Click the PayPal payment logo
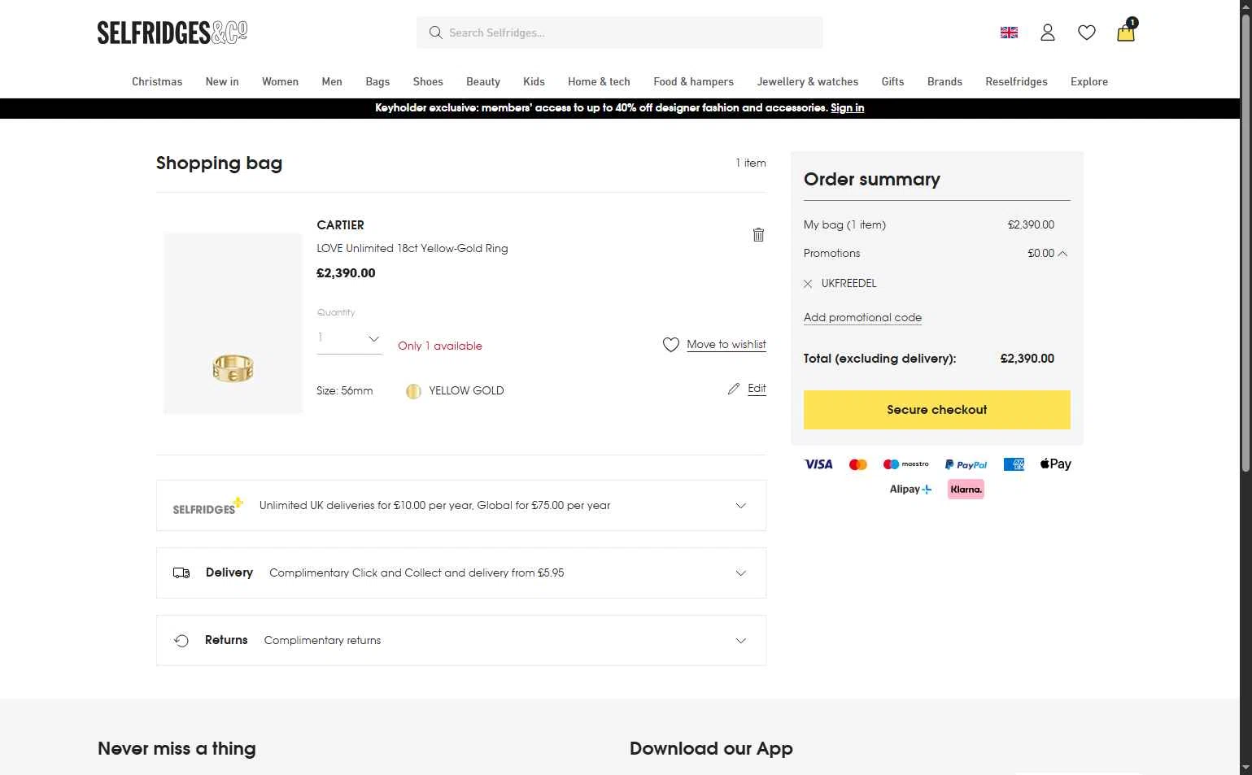The image size is (1252, 775). point(966,464)
